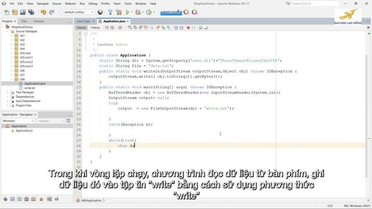Select write.txt in project tree
The image size is (372, 209).
(30, 88)
